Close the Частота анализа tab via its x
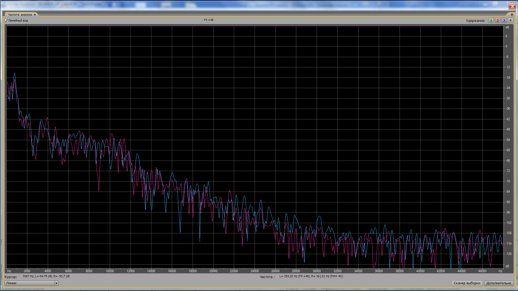Viewport: 518px width, 291px height. coord(35,15)
